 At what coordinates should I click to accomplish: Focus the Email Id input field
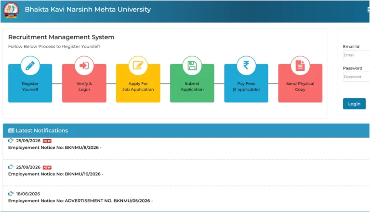pyautogui.click(x=357, y=55)
